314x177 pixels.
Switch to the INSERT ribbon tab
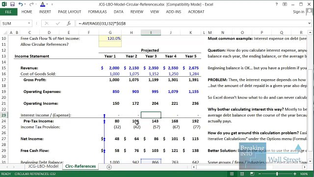coord(45,12)
